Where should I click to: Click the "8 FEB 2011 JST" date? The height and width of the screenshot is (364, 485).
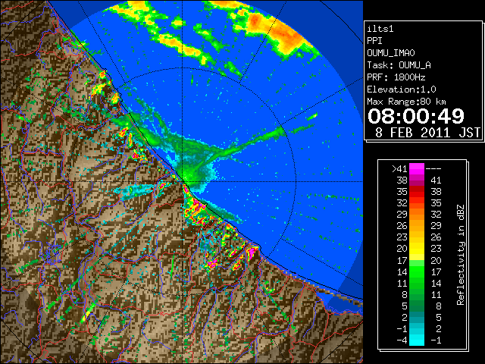coord(427,133)
